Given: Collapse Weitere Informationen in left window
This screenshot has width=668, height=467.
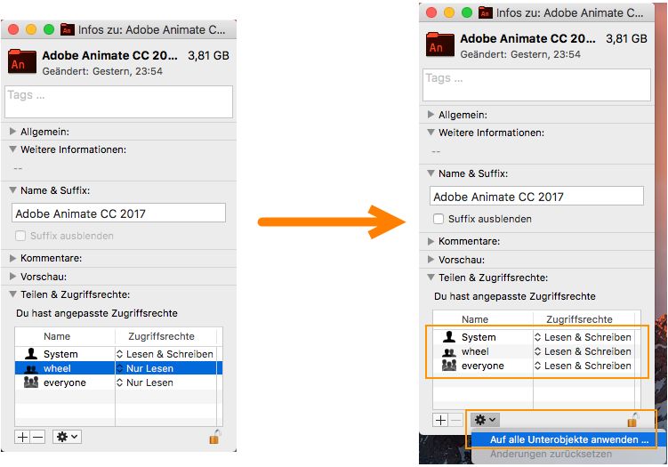Looking at the screenshot, I should [12, 149].
